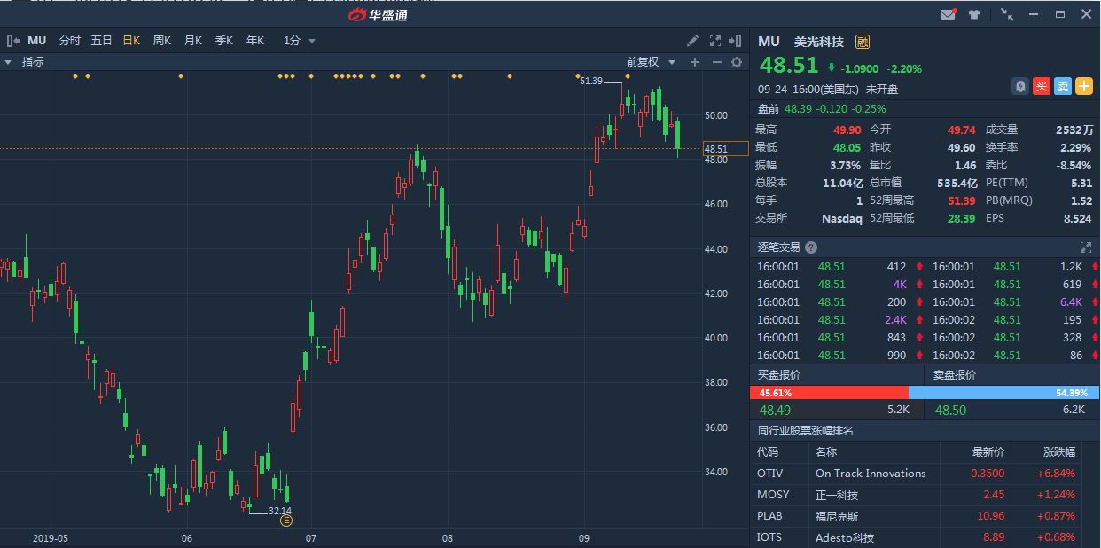Zoom out chart with minus icon
Viewport: 1101px width, 548px height.
(716, 62)
